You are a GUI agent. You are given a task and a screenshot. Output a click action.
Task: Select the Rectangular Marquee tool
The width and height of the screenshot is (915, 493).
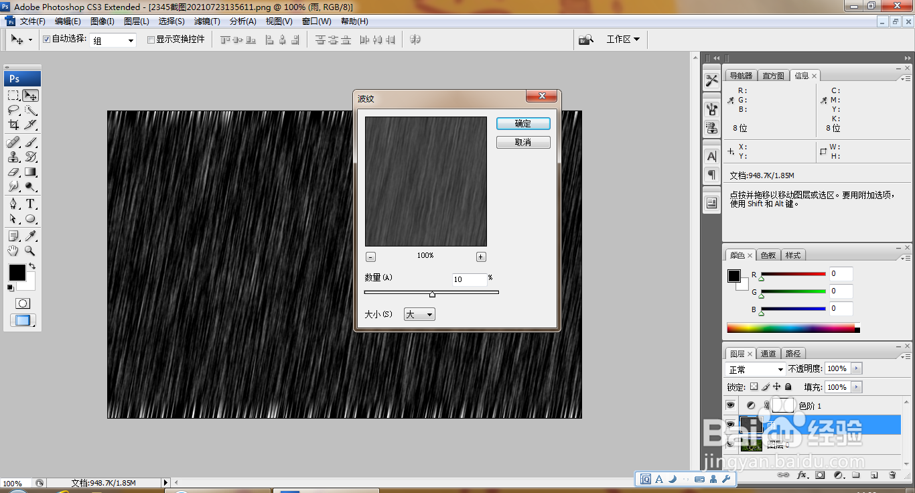13,96
